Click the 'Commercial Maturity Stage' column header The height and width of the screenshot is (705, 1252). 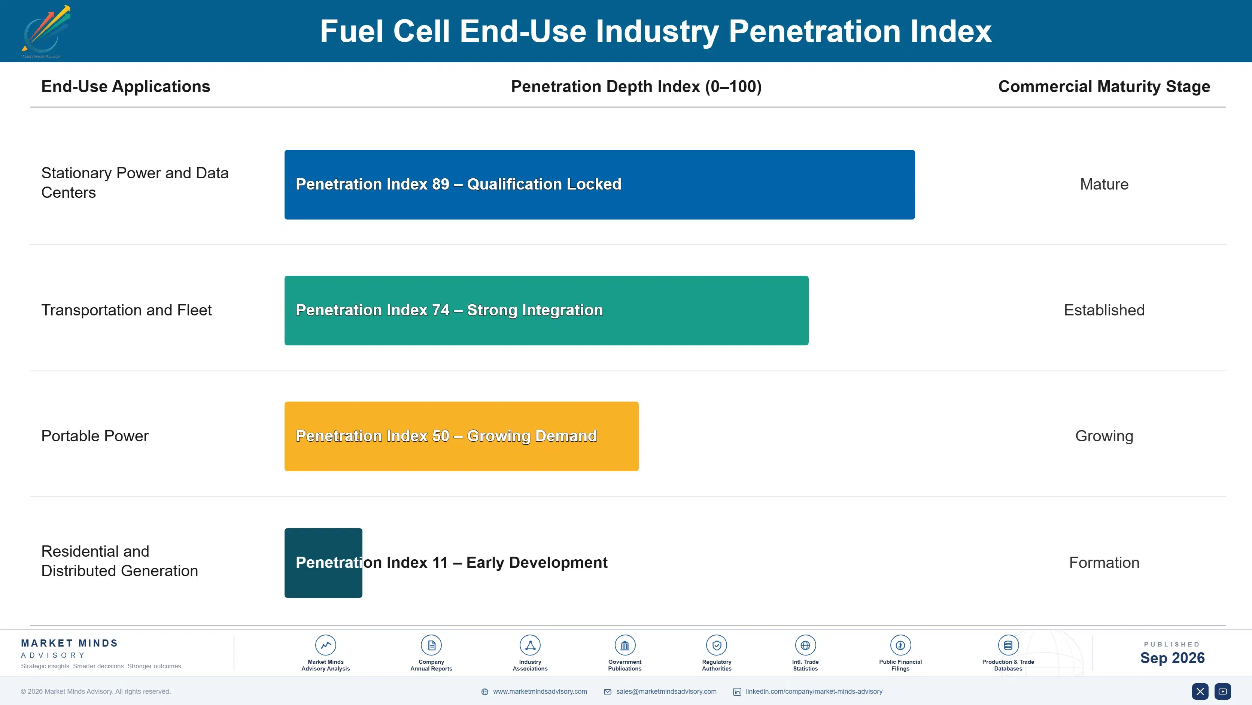(x=1104, y=87)
